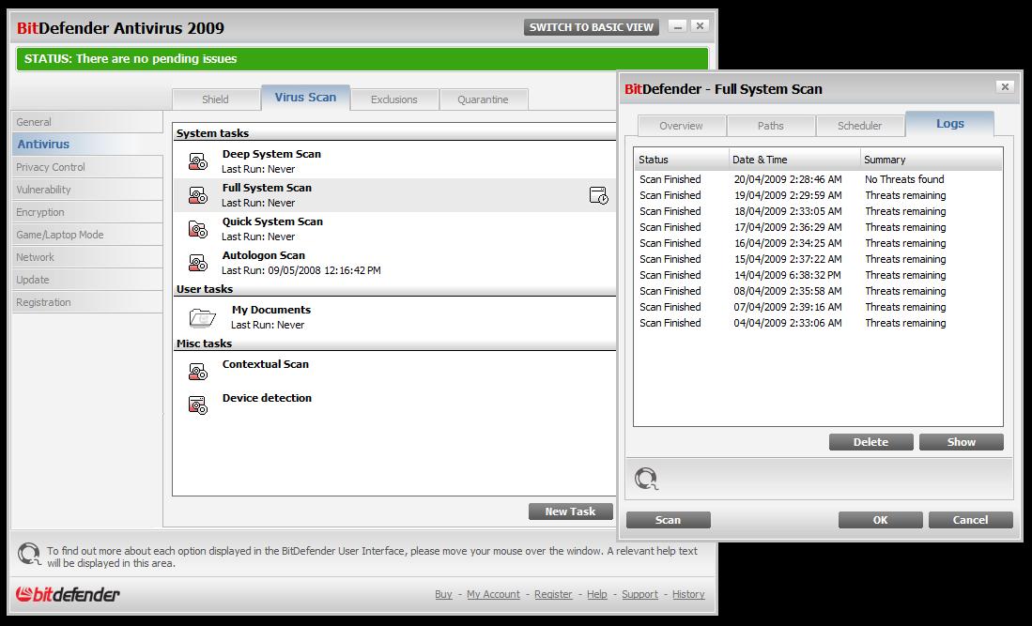The height and width of the screenshot is (626, 1032).
Task: Open Encryption in the sidebar
Action: point(87,212)
